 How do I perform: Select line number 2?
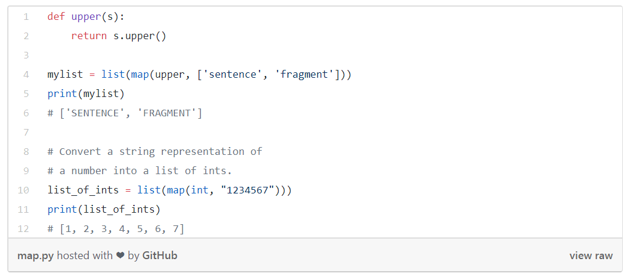pos(26,36)
